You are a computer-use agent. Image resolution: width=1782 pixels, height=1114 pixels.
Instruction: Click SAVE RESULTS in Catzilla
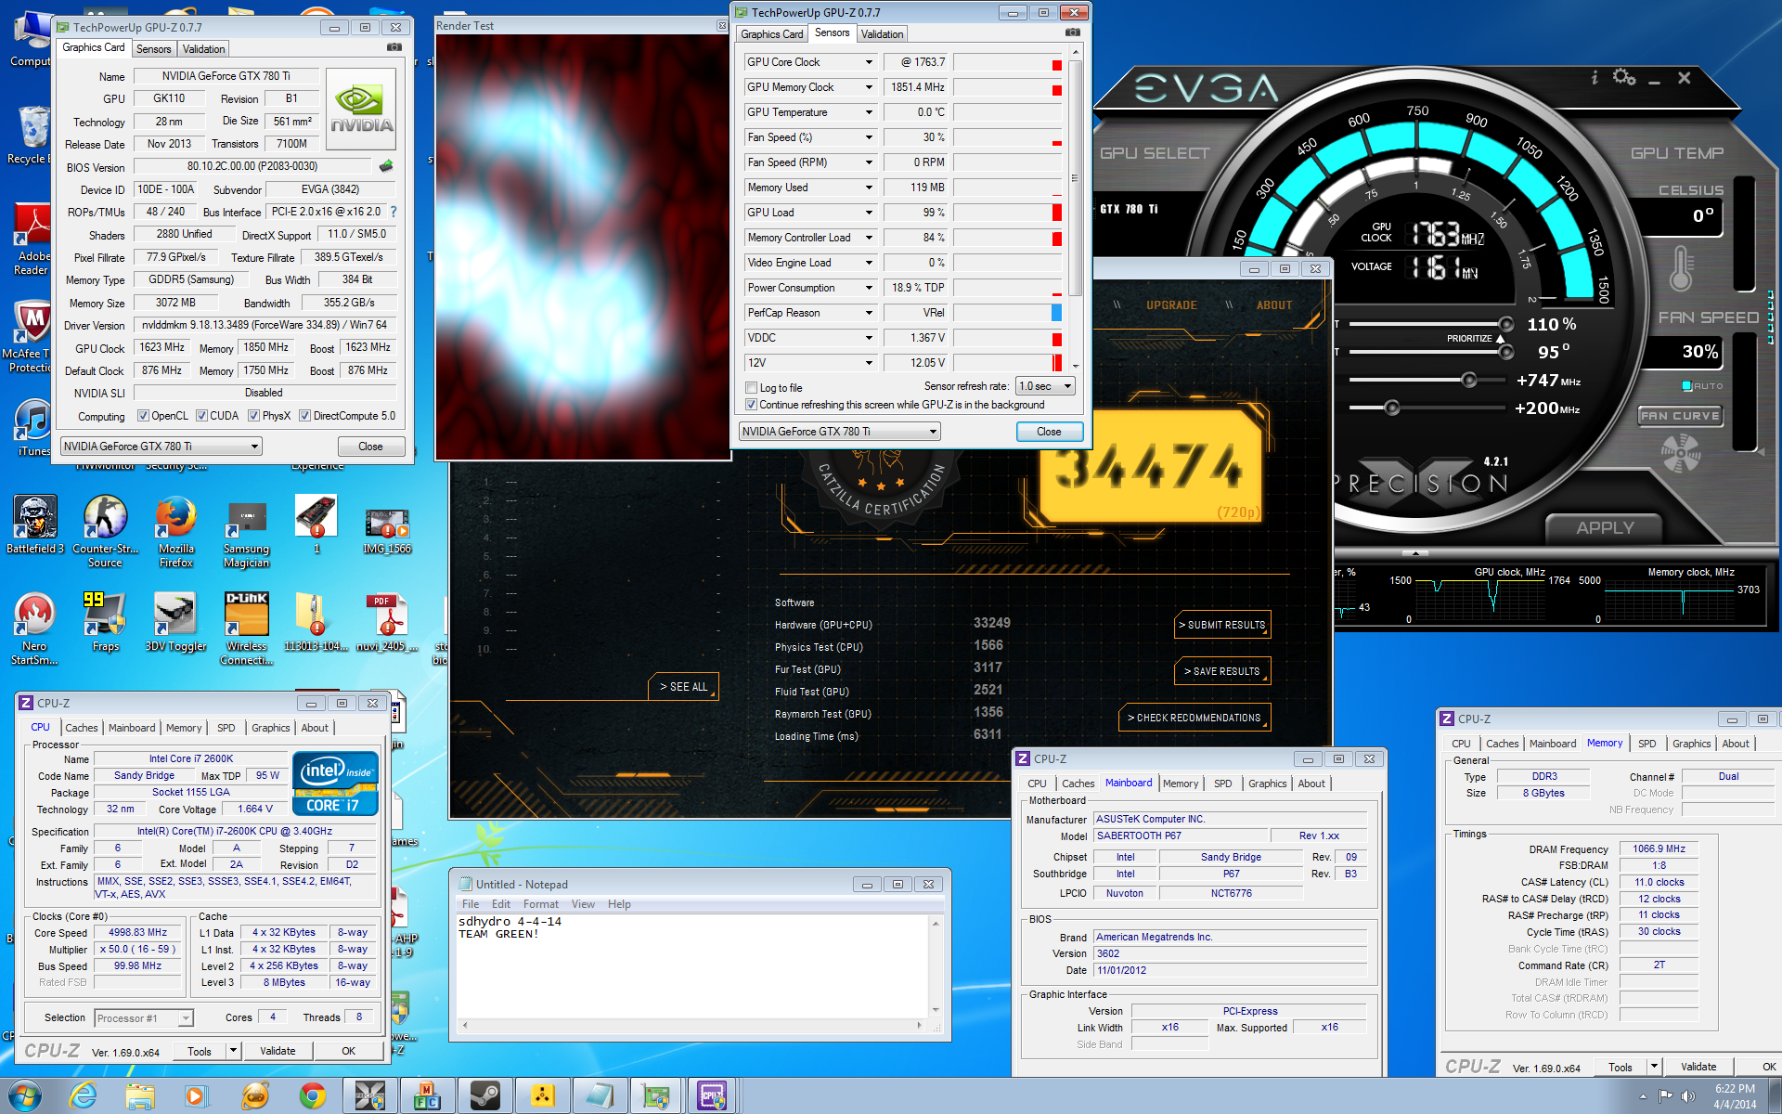tap(1222, 671)
